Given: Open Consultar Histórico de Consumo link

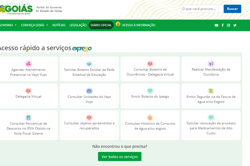Looking at the screenshot, I should click(150, 126).
